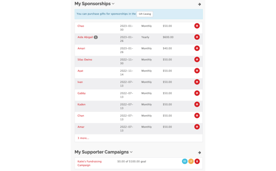Image resolution: width=276 pixels, height=171 pixels.
Task: Open details for Katie's Fundraising Campaign via blue icon
Action: tap(185, 161)
